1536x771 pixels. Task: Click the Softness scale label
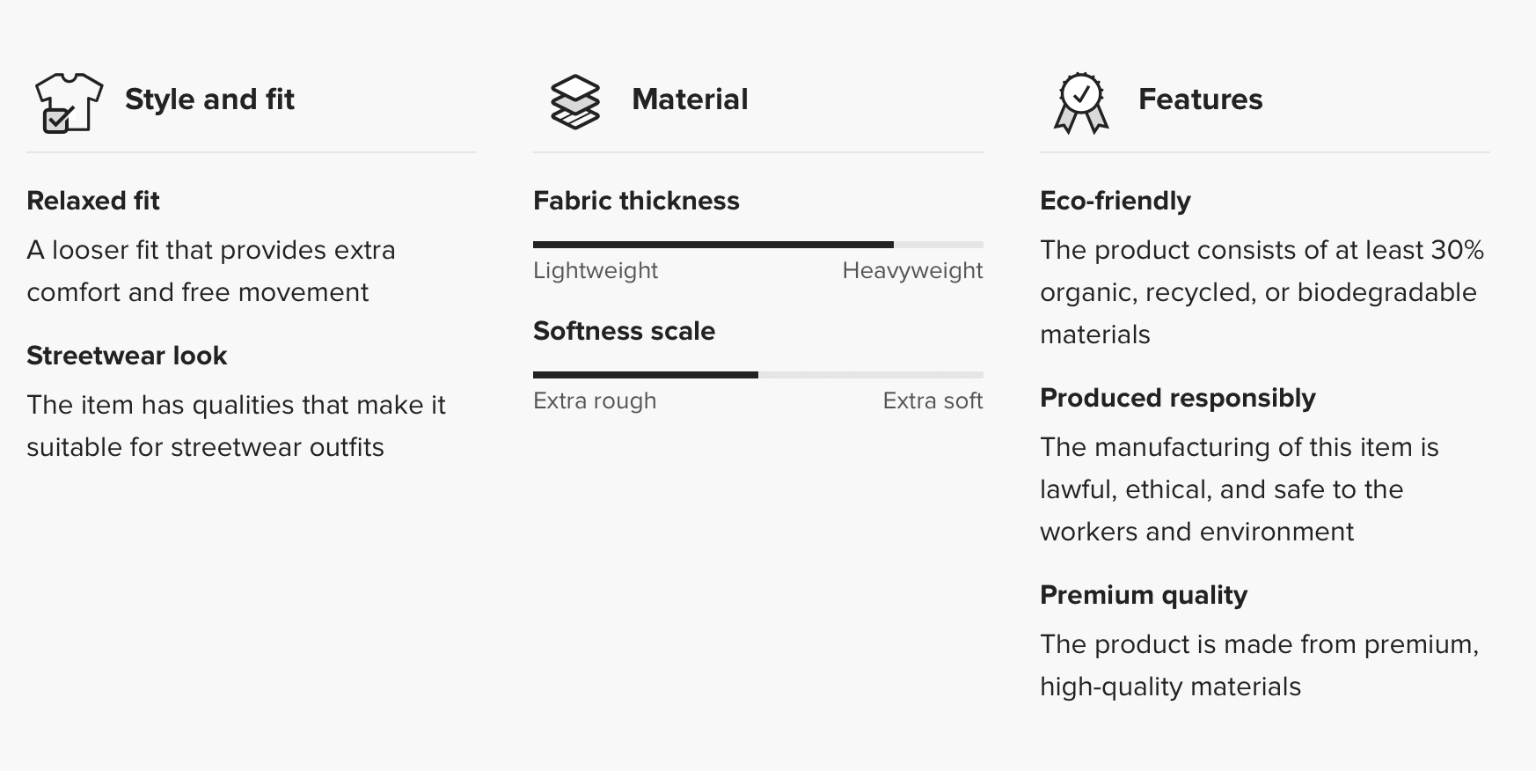(x=624, y=331)
